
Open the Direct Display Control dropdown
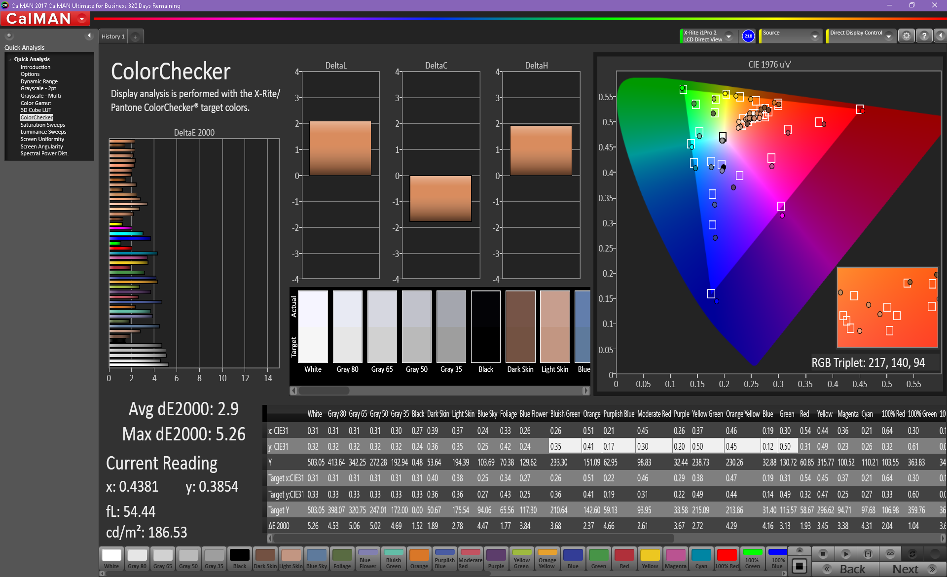[x=888, y=36]
